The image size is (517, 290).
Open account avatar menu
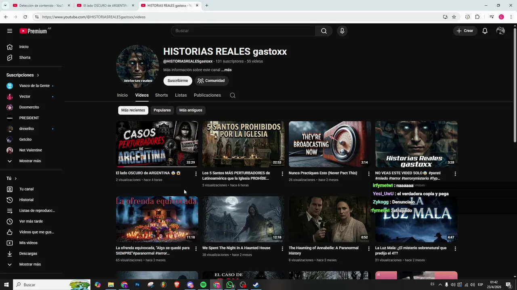pyautogui.click(x=500, y=31)
